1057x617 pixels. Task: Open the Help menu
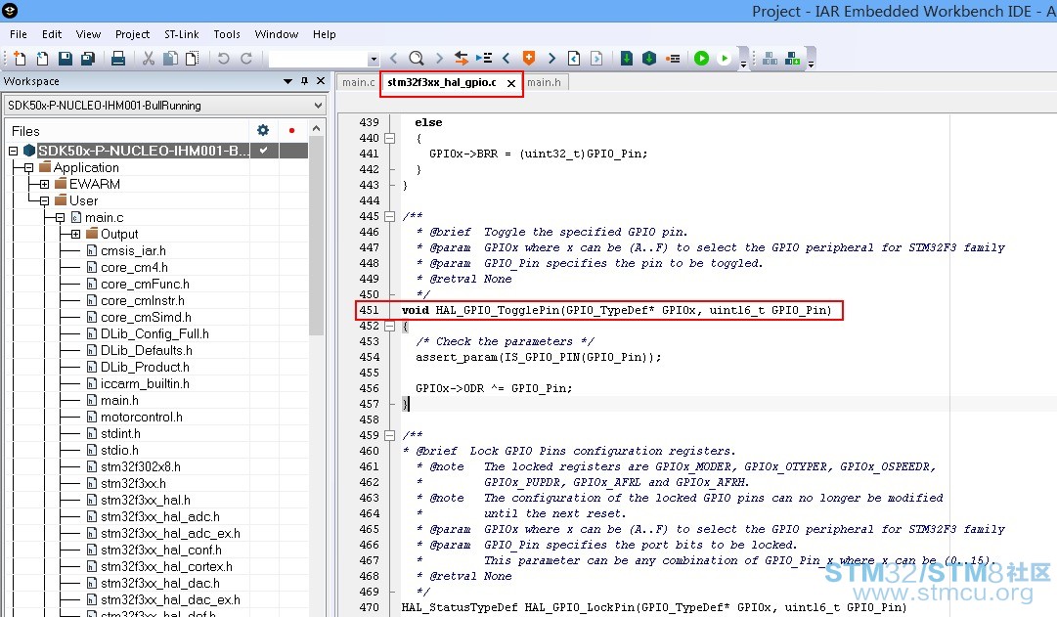point(325,34)
